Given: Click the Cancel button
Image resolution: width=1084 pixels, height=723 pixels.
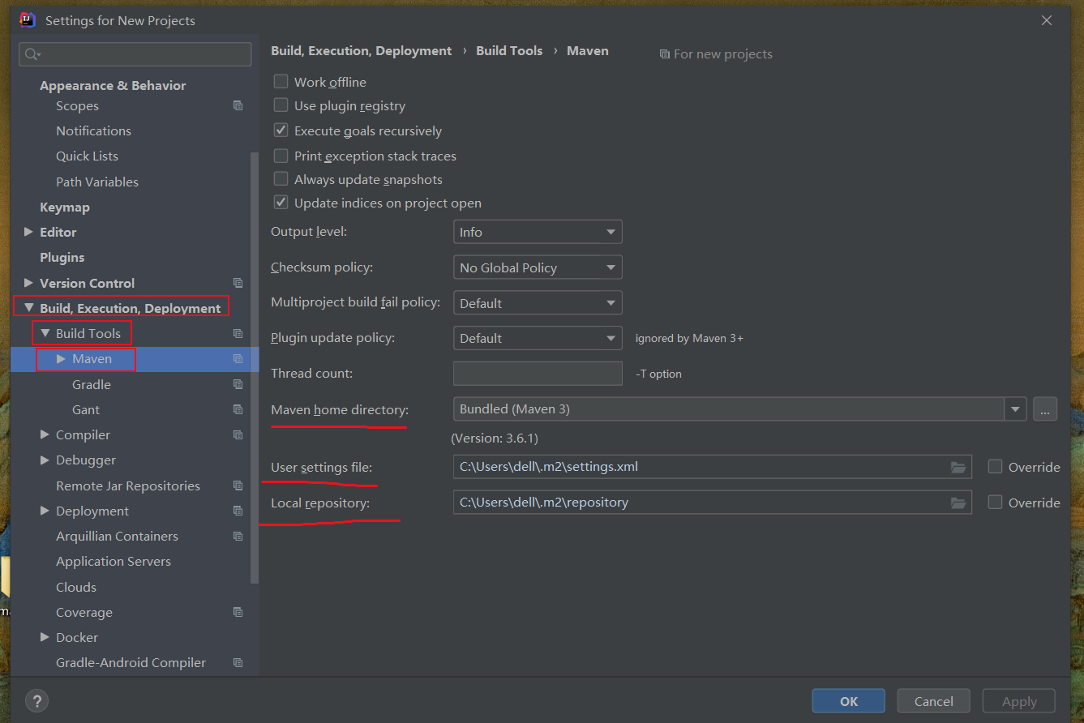Looking at the screenshot, I should (x=934, y=701).
